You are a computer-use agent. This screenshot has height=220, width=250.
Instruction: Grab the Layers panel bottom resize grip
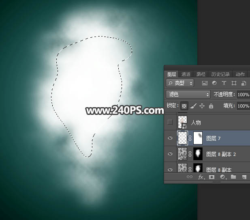[x=216, y=182]
